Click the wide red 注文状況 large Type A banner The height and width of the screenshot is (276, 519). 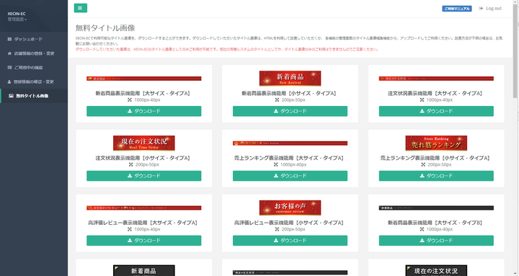click(x=436, y=79)
